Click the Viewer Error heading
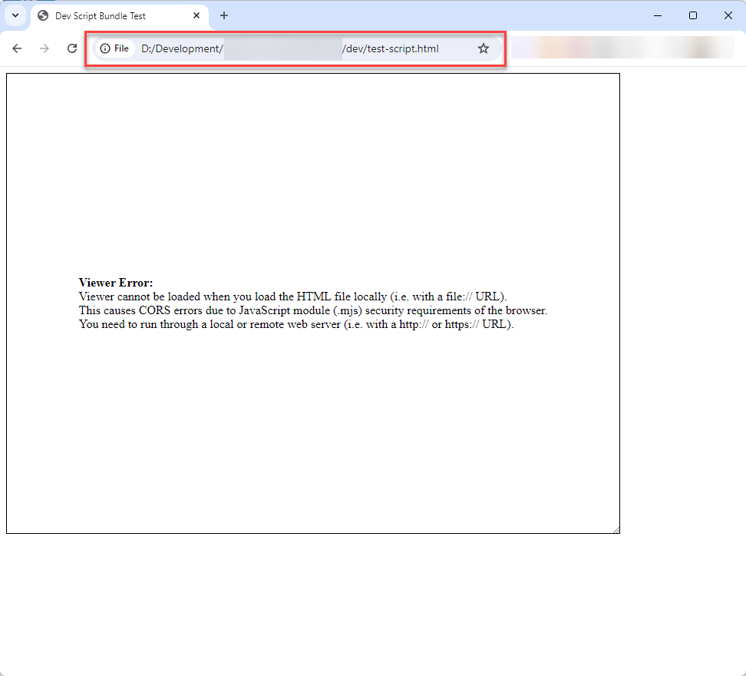Viewport: 746px width, 676px height. (x=116, y=283)
